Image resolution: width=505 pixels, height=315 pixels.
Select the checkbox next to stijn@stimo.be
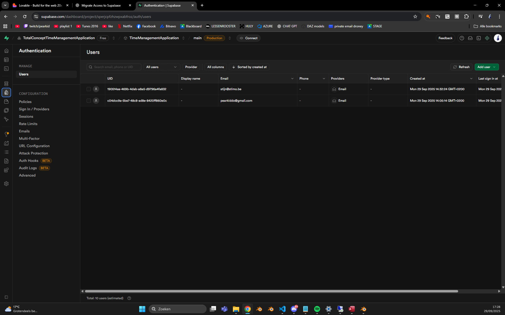pos(88,89)
